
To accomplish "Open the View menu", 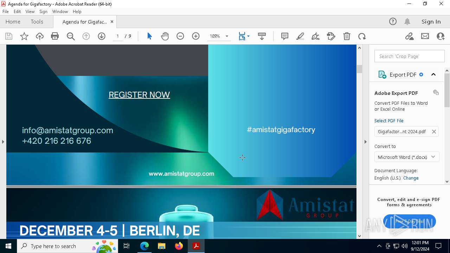I will click(30, 12).
